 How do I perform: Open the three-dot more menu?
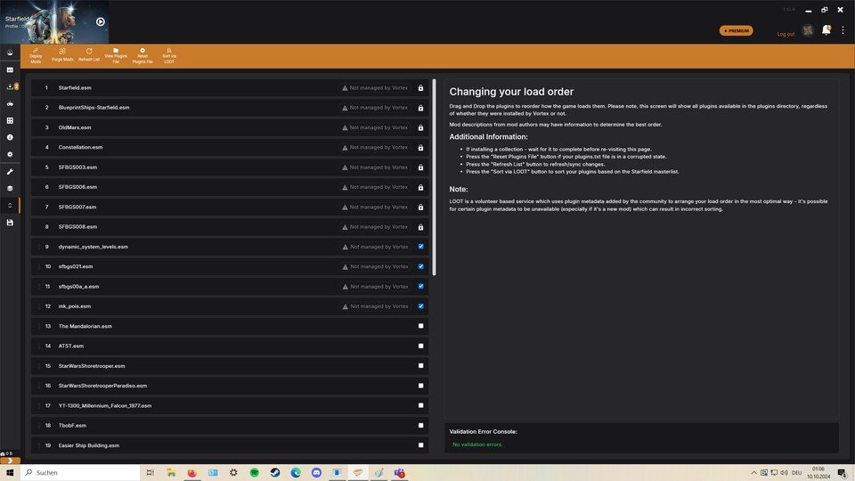pos(843,30)
